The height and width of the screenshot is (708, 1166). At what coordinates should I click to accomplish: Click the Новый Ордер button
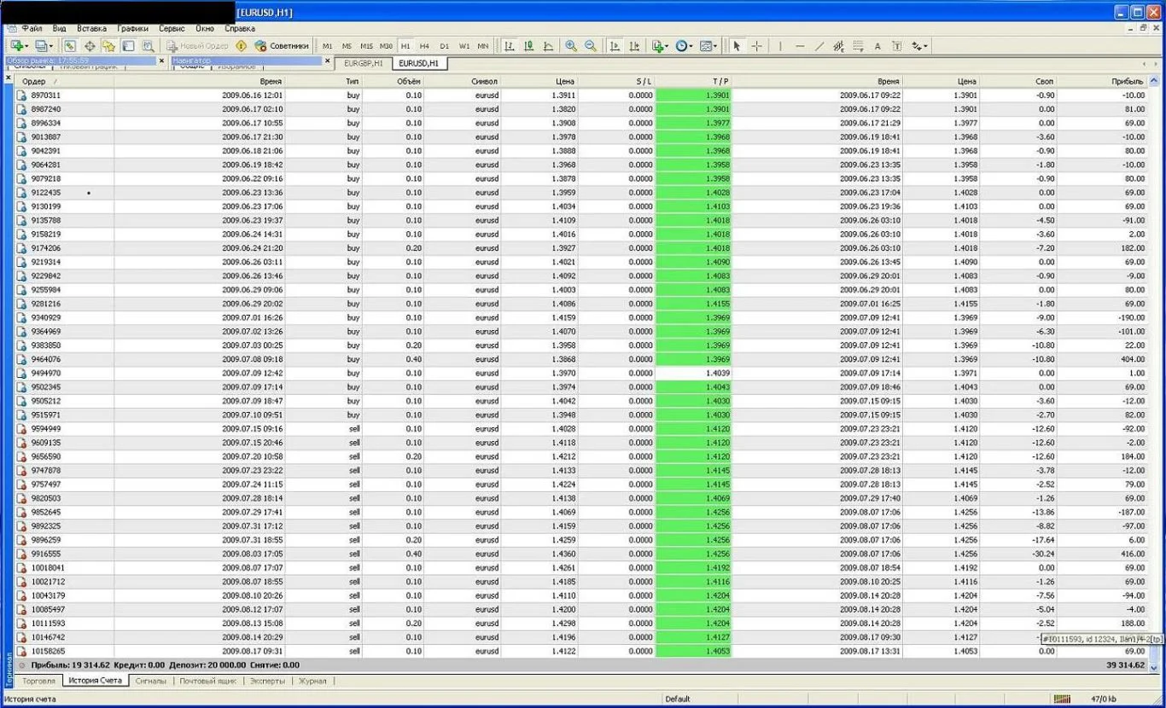[x=197, y=46]
